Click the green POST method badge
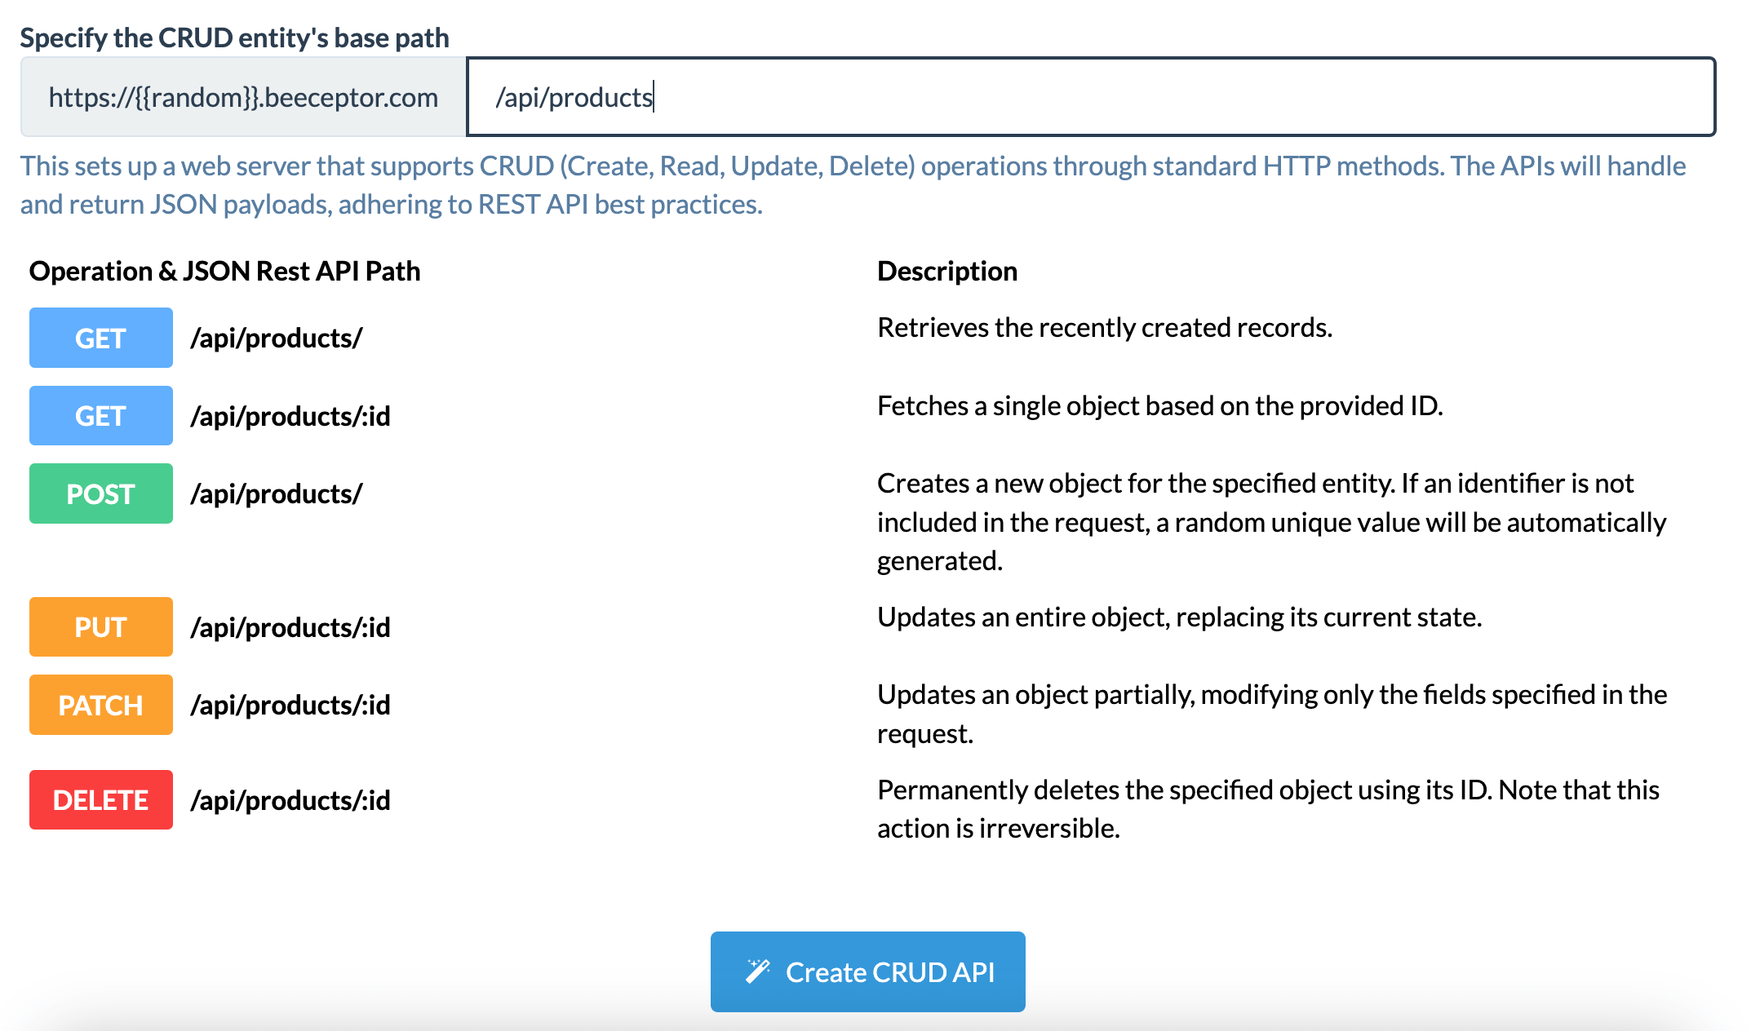1751x1031 pixels. [x=101, y=493]
